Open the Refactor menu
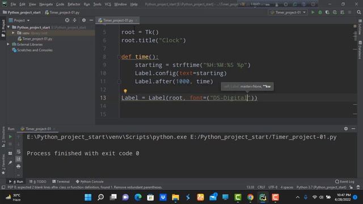This screenshot has width=363, height=204. point(74,4)
